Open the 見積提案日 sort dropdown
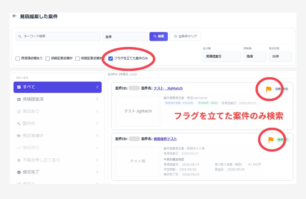 click(x=222, y=57)
